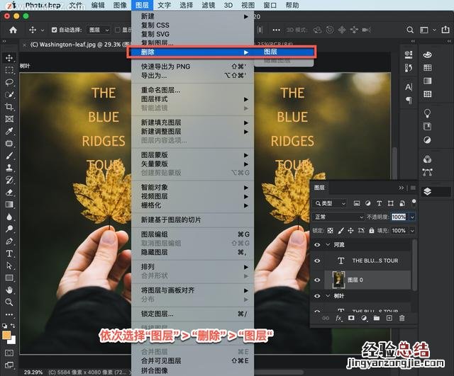Click the trash icon in Layers panel

(x=402, y=319)
